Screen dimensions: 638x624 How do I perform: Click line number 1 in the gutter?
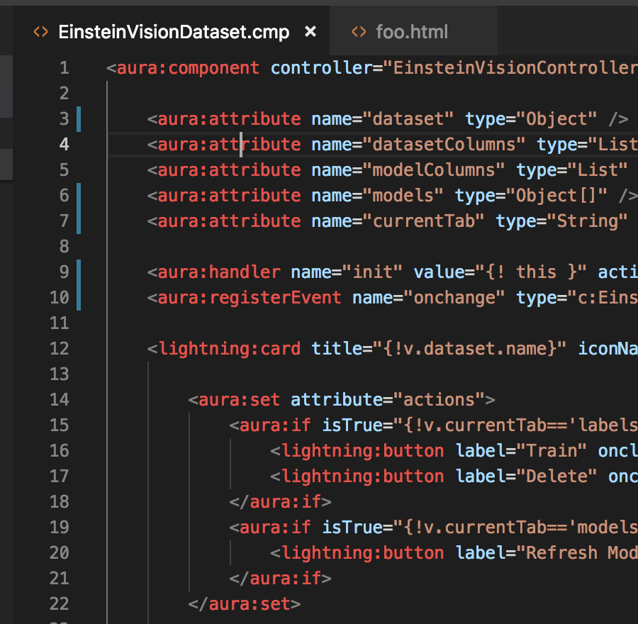coord(65,67)
